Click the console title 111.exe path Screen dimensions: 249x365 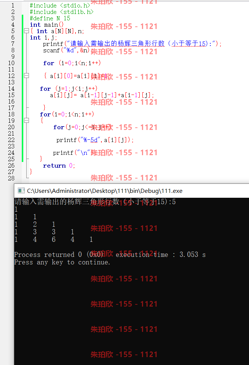(105, 191)
